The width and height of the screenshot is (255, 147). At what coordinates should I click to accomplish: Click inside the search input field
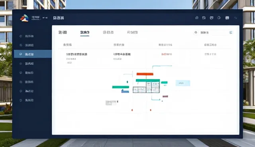point(214,32)
